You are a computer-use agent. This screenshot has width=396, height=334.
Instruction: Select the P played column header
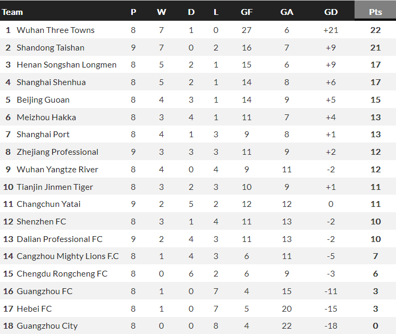coord(133,12)
